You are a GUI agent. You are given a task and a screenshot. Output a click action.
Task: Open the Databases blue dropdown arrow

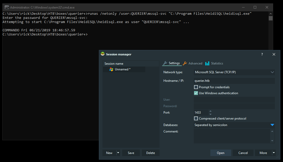pos(272,125)
